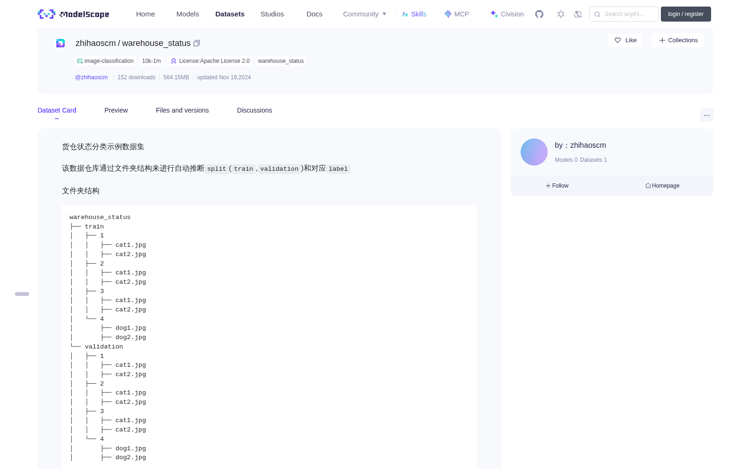This screenshot has height=469, width=751.
Task: Click the validation folder line in tree
Action: [104, 347]
